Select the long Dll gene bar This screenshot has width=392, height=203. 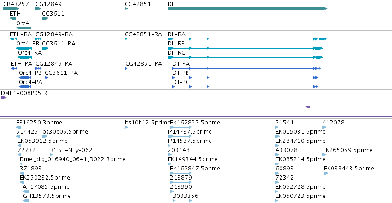point(247,9)
